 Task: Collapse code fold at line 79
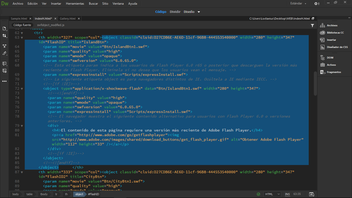coord(22,126)
